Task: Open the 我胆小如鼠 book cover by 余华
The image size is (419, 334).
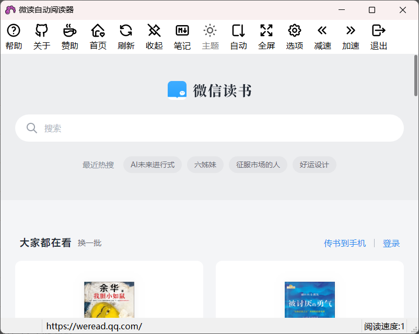Action: [109, 301]
